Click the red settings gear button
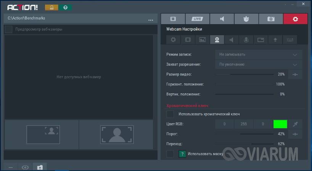The width and height of the screenshot is (312, 171). pos(295,19)
